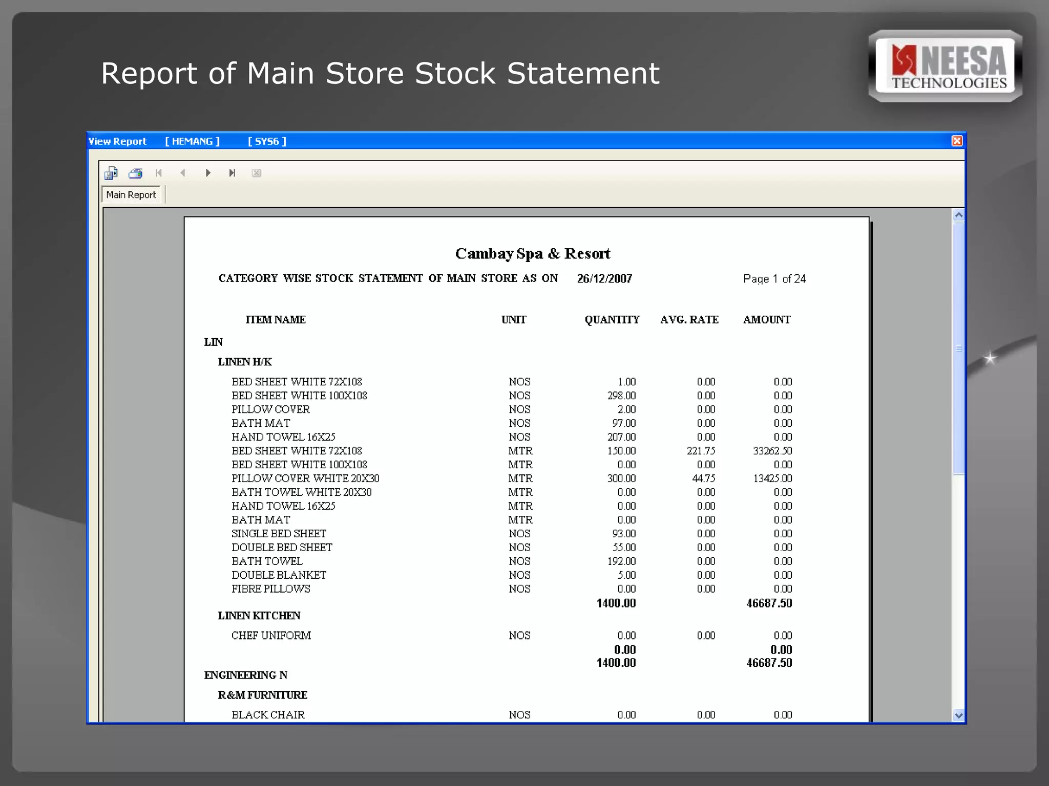Viewport: 1049px width, 786px height.
Task: Click the PILLOW COVER WHITE 20X30 row
Action: pyautogui.click(x=512, y=478)
